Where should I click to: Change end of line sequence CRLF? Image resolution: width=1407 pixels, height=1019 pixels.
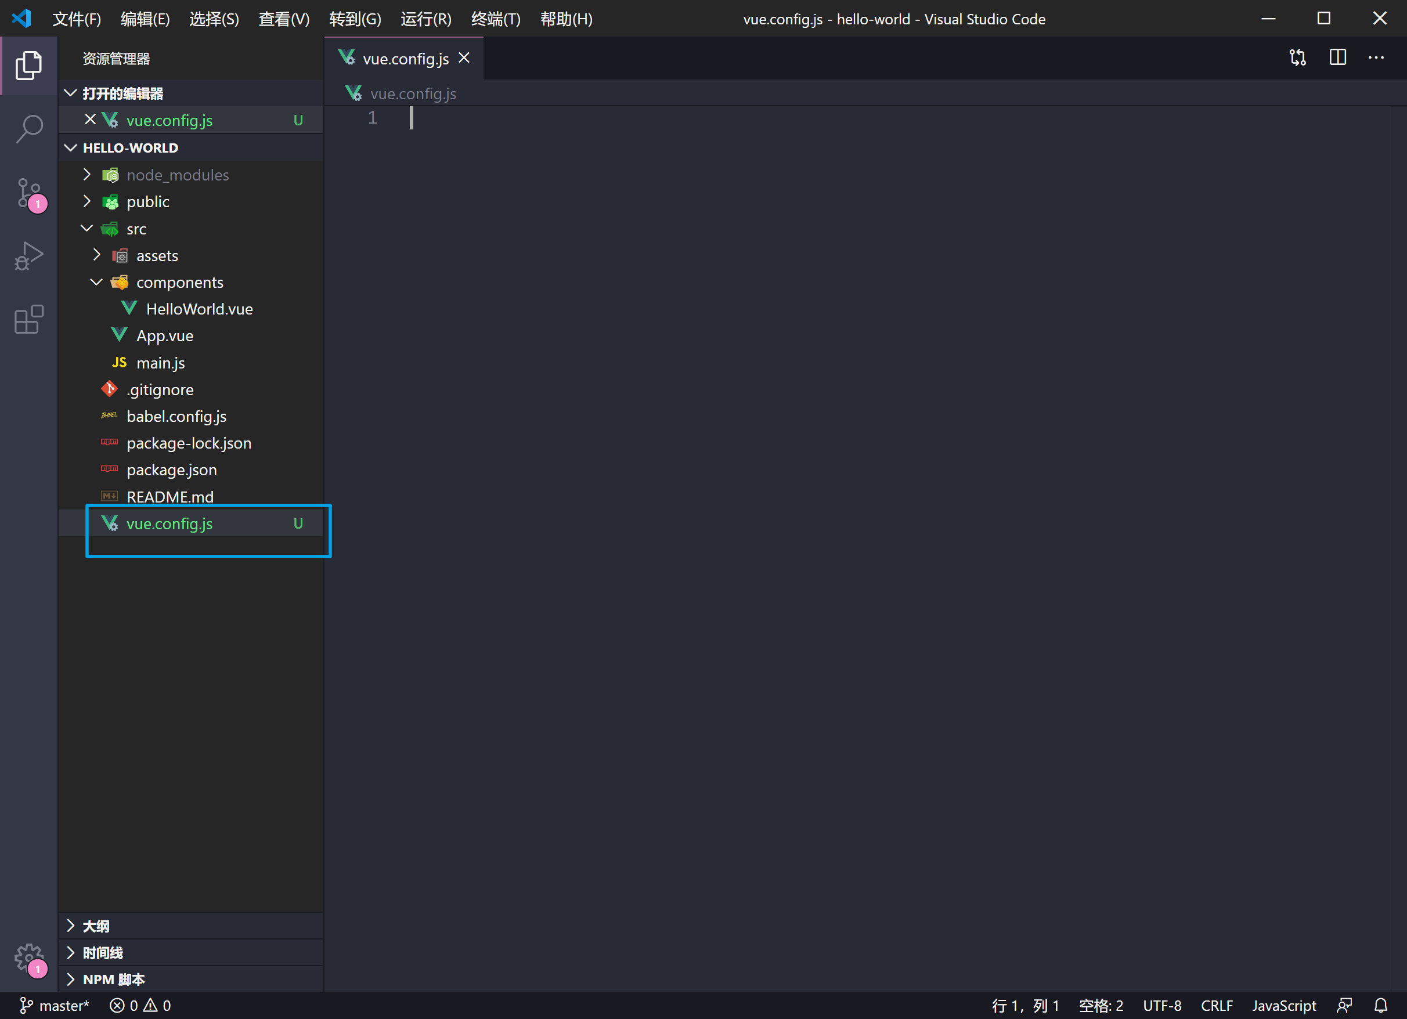click(1217, 1005)
